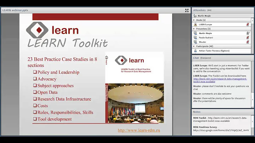Click muted microphone icon for Paolo Budroni
255x143 pixels.
point(248,38)
